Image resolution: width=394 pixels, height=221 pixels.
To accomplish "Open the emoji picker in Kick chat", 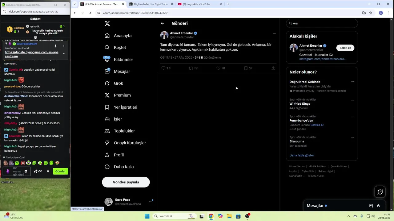I will coord(26,171).
